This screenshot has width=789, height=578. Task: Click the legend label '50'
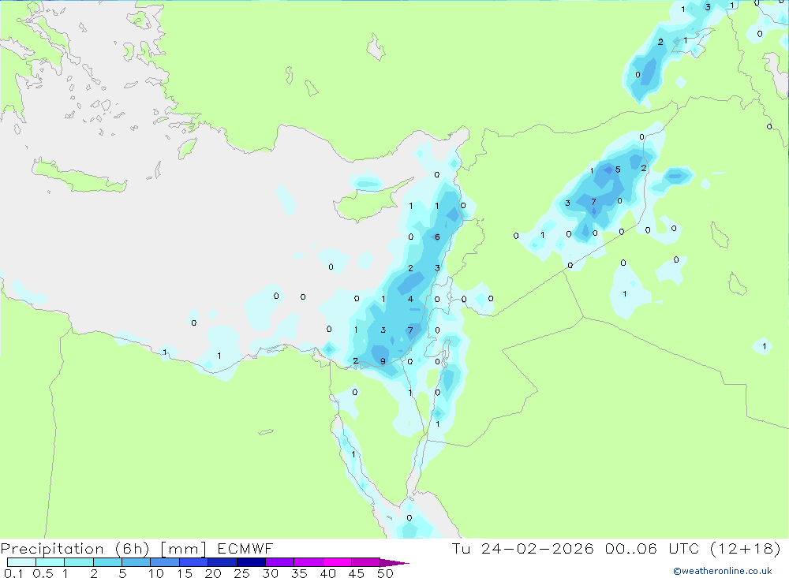(x=385, y=573)
